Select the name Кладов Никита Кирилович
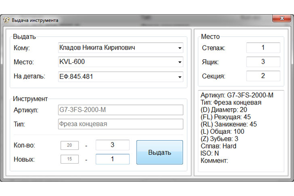 (x=97, y=48)
